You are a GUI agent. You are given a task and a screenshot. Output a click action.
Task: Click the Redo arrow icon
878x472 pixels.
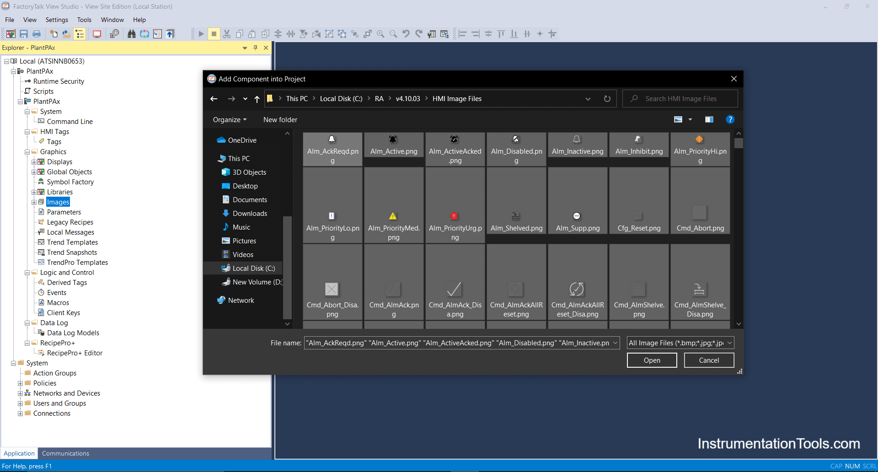[x=419, y=34]
